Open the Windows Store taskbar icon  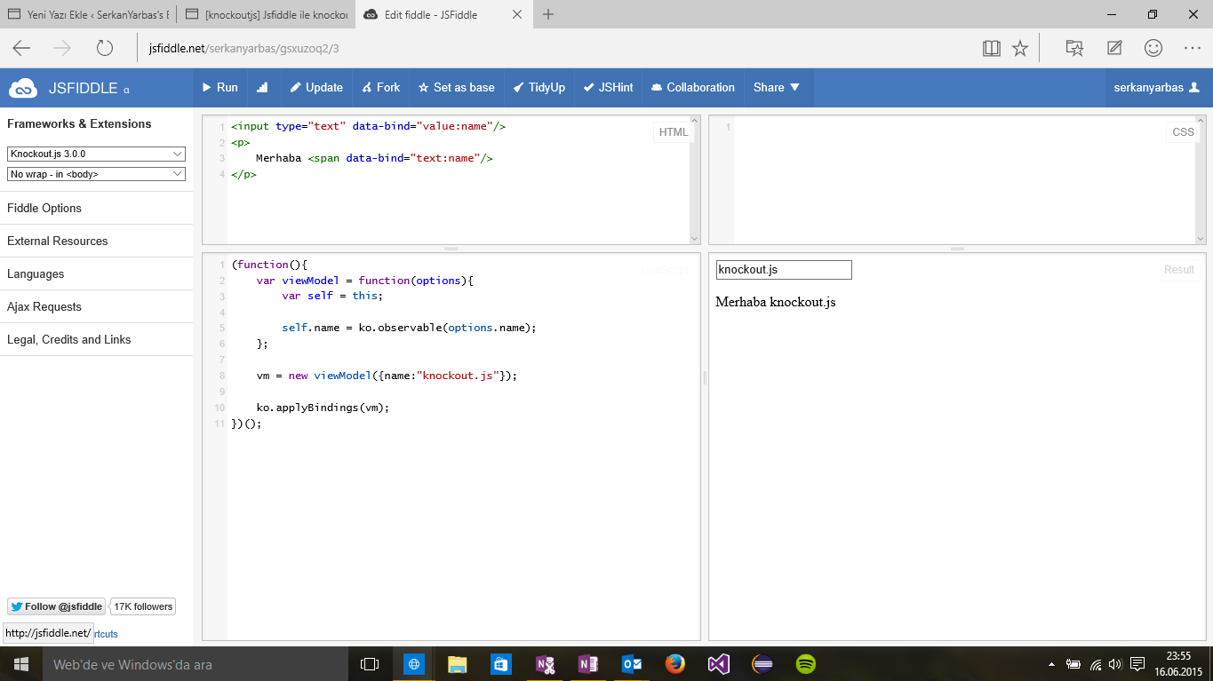501,663
